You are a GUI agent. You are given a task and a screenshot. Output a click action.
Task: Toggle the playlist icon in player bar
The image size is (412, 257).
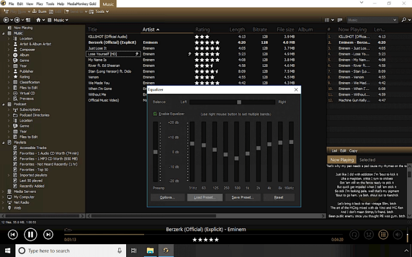(x=383, y=235)
